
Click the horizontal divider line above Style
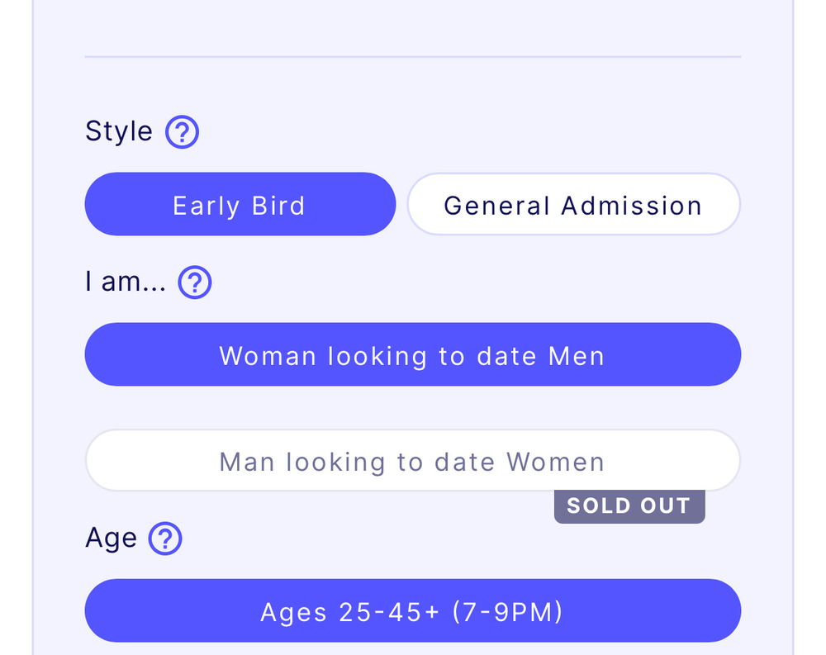tap(413, 56)
